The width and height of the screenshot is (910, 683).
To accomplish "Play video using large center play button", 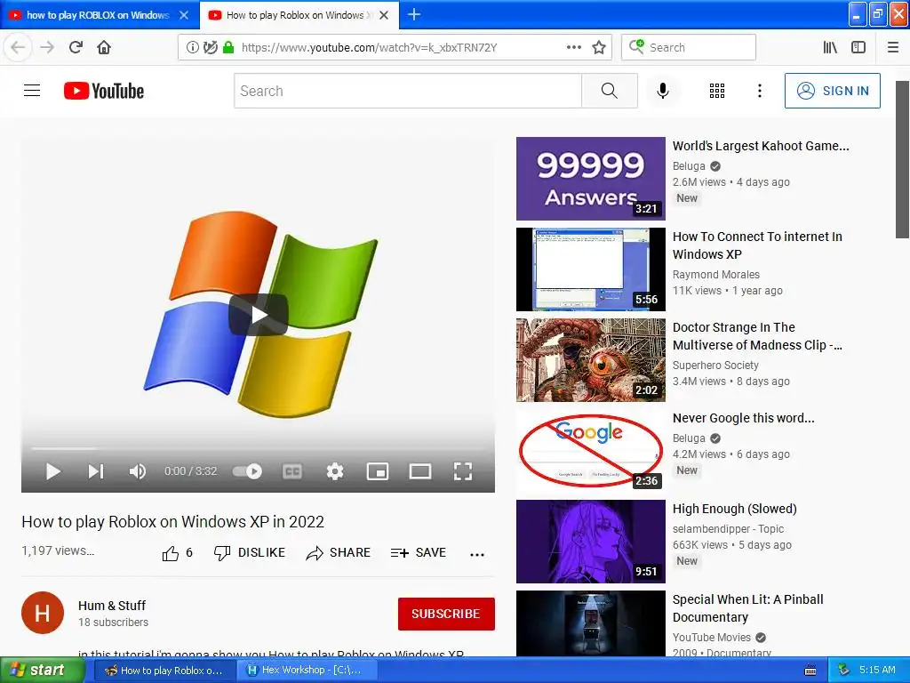I will click(259, 315).
